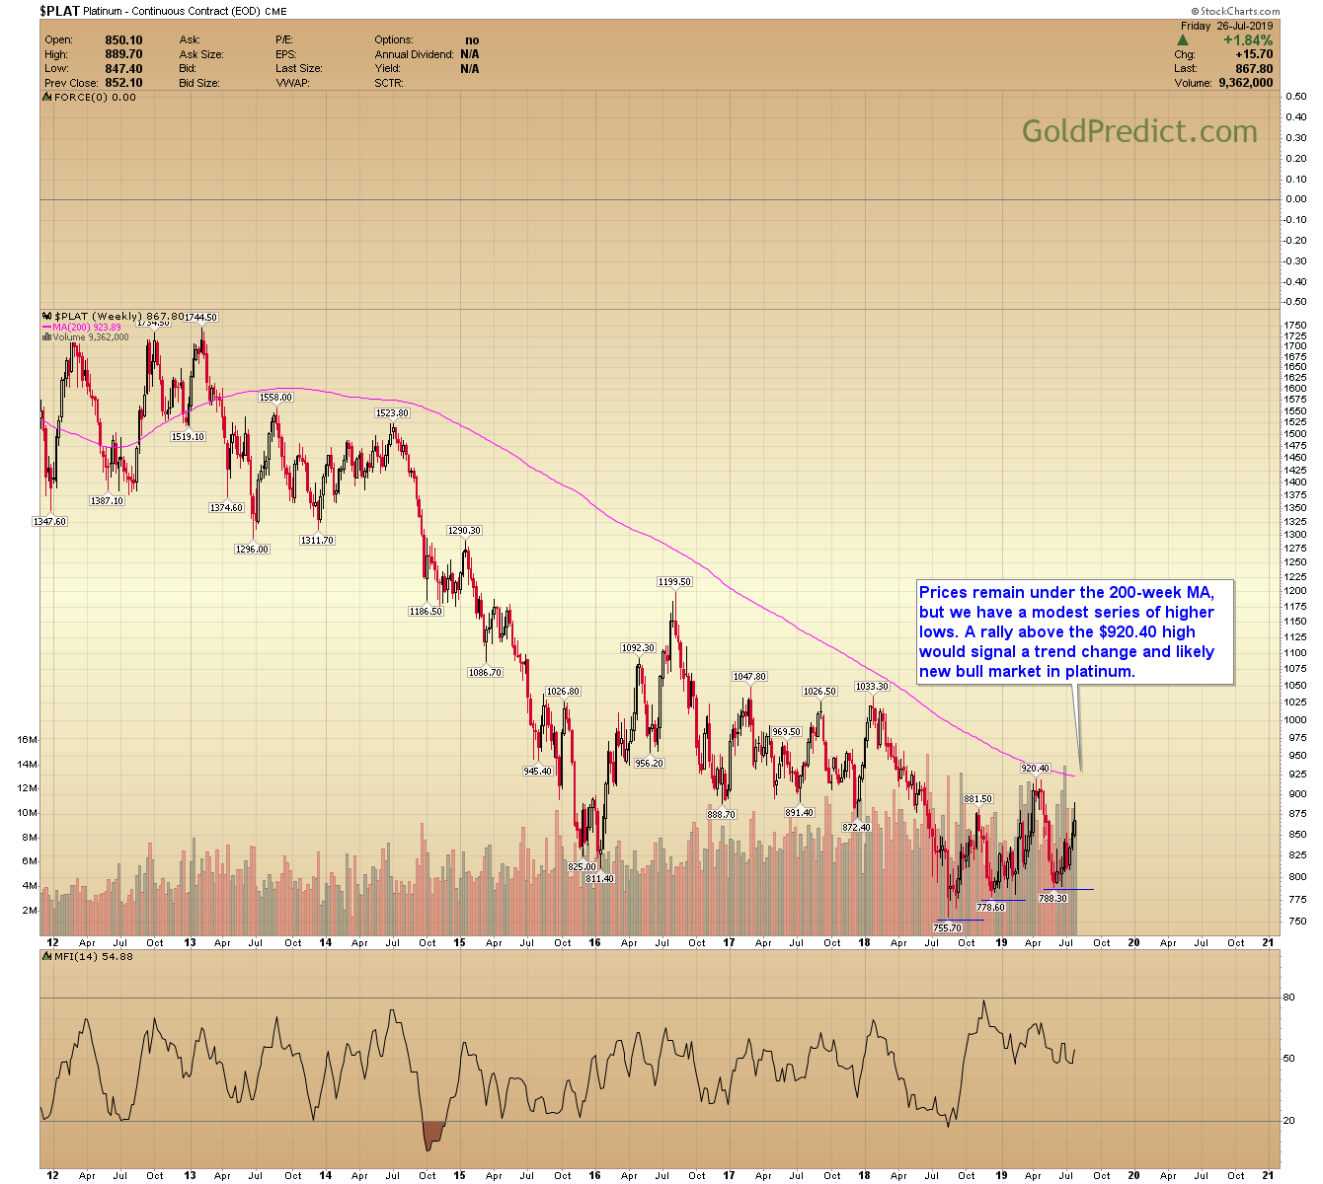Click the 755.70 low price label

click(947, 927)
